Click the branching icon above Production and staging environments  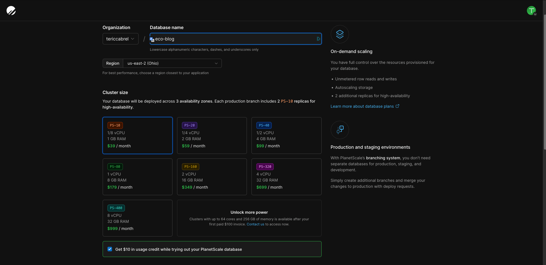coord(339,130)
